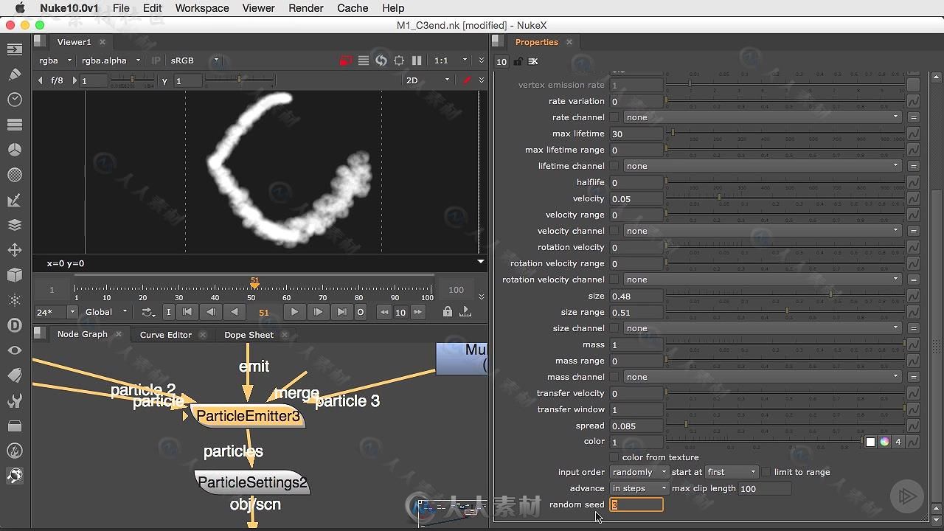
Task: Go to last frame
Action: [x=341, y=312]
